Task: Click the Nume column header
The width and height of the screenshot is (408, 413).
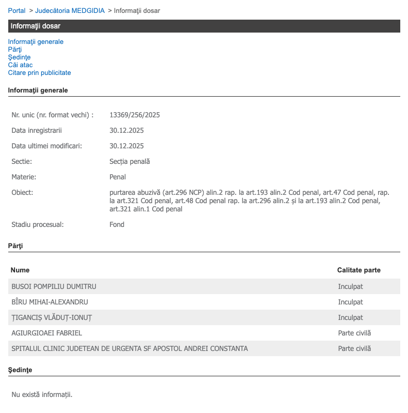Action: [x=20, y=270]
